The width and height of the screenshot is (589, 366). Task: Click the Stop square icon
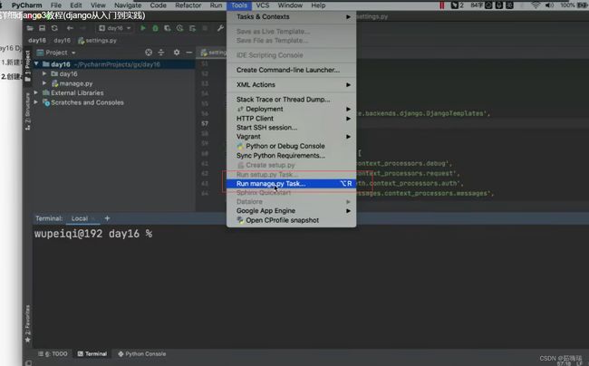(205, 28)
